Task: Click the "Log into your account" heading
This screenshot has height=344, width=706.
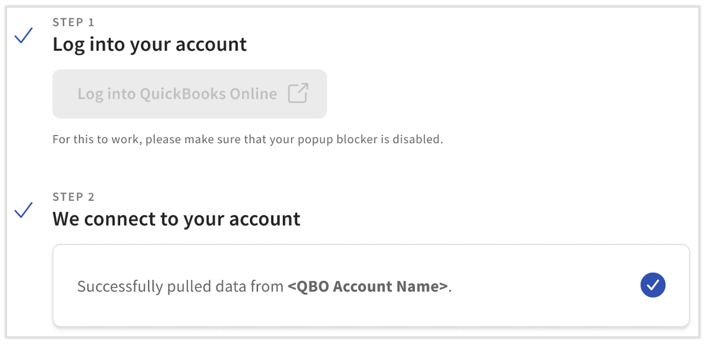Action: tap(150, 44)
